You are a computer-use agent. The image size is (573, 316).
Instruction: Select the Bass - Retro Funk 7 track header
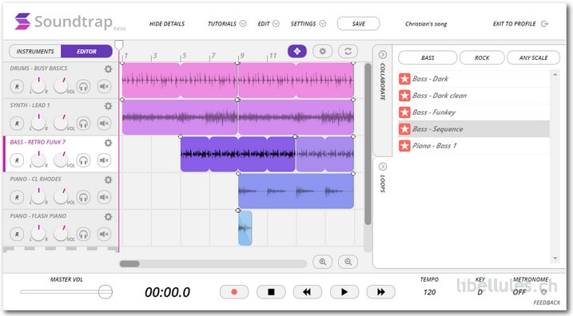point(60,154)
